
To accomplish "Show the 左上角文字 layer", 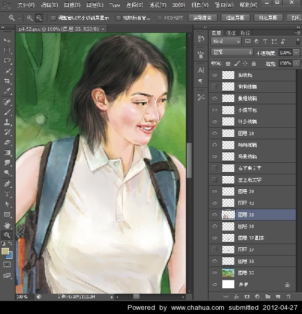I will pyautogui.click(x=215, y=179).
